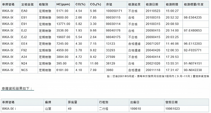Select HC value 7245.00
This screenshot has height=113, width=211.
point(62,44)
